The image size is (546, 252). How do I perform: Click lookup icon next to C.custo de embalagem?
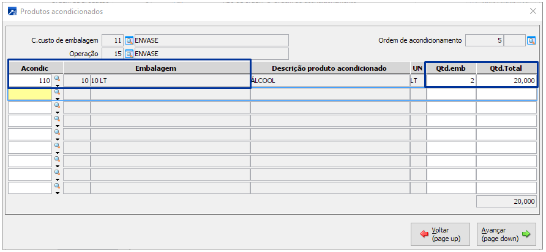(129, 41)
